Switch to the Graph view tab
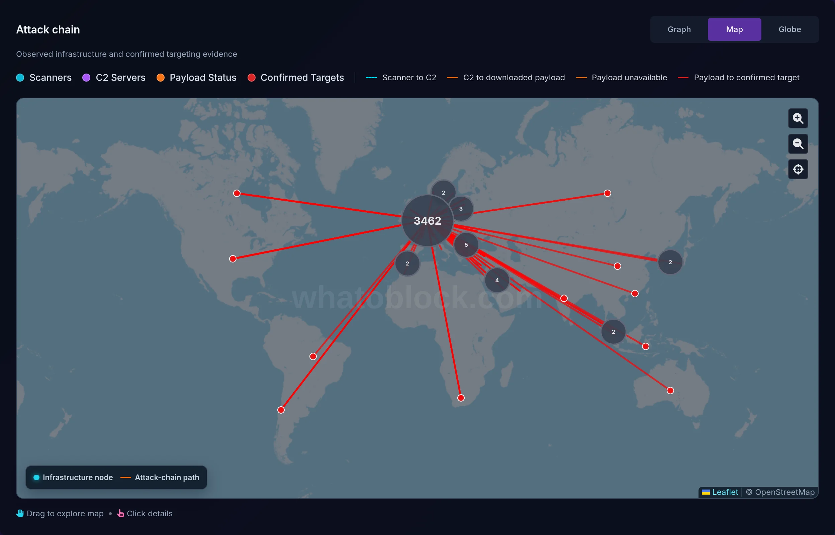 (x=679, y=29)
